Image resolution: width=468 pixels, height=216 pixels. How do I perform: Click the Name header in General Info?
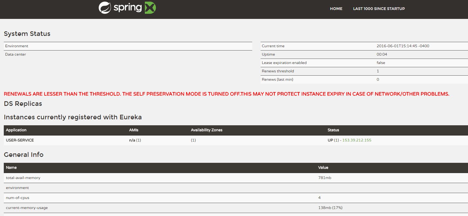11,167
